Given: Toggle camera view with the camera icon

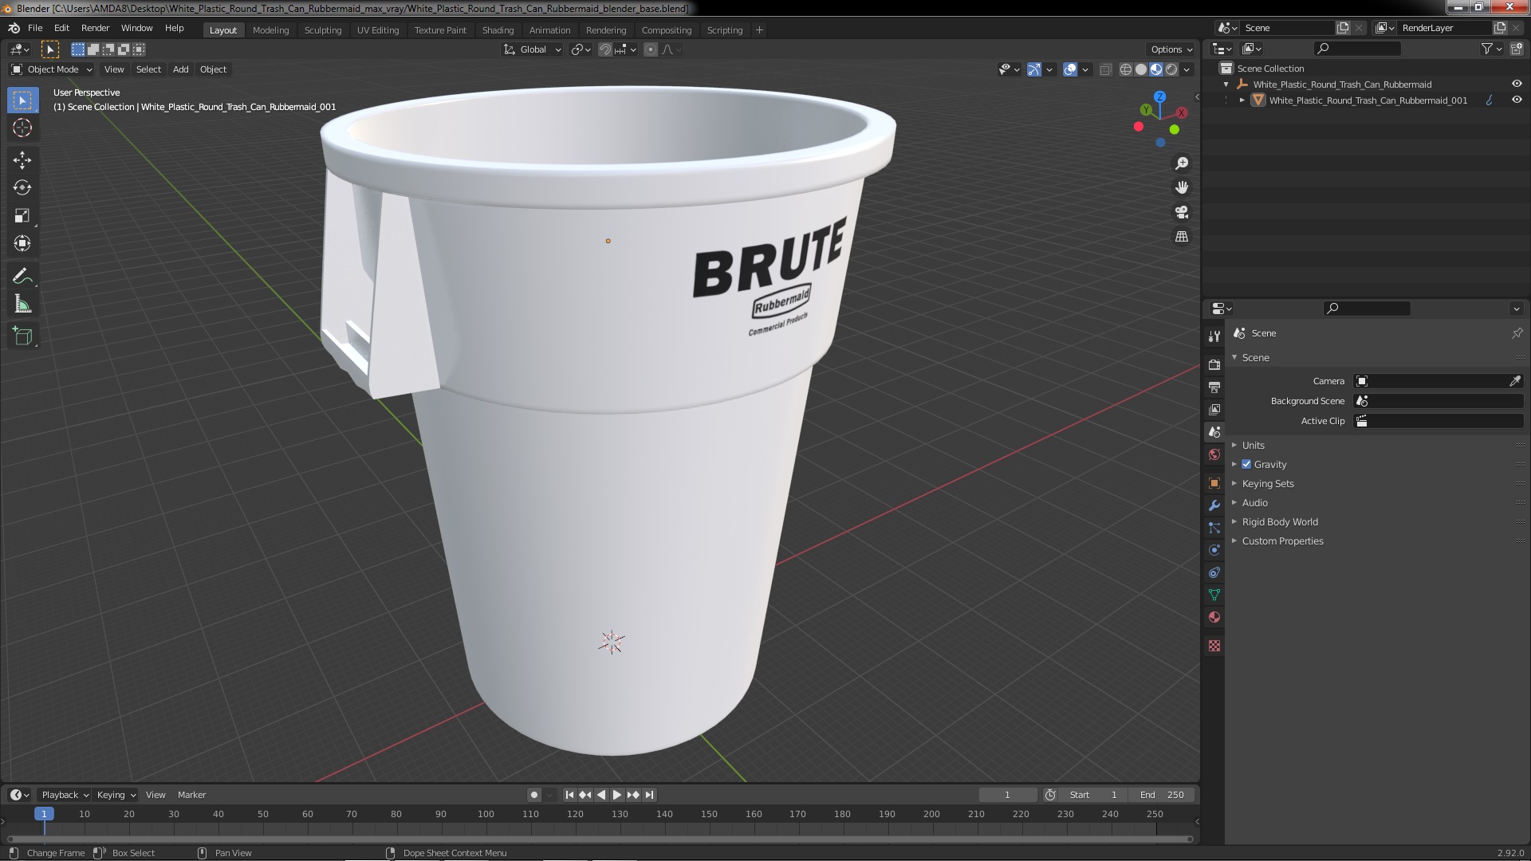Looking at the screenshot, I should (x=1182, y=212).
